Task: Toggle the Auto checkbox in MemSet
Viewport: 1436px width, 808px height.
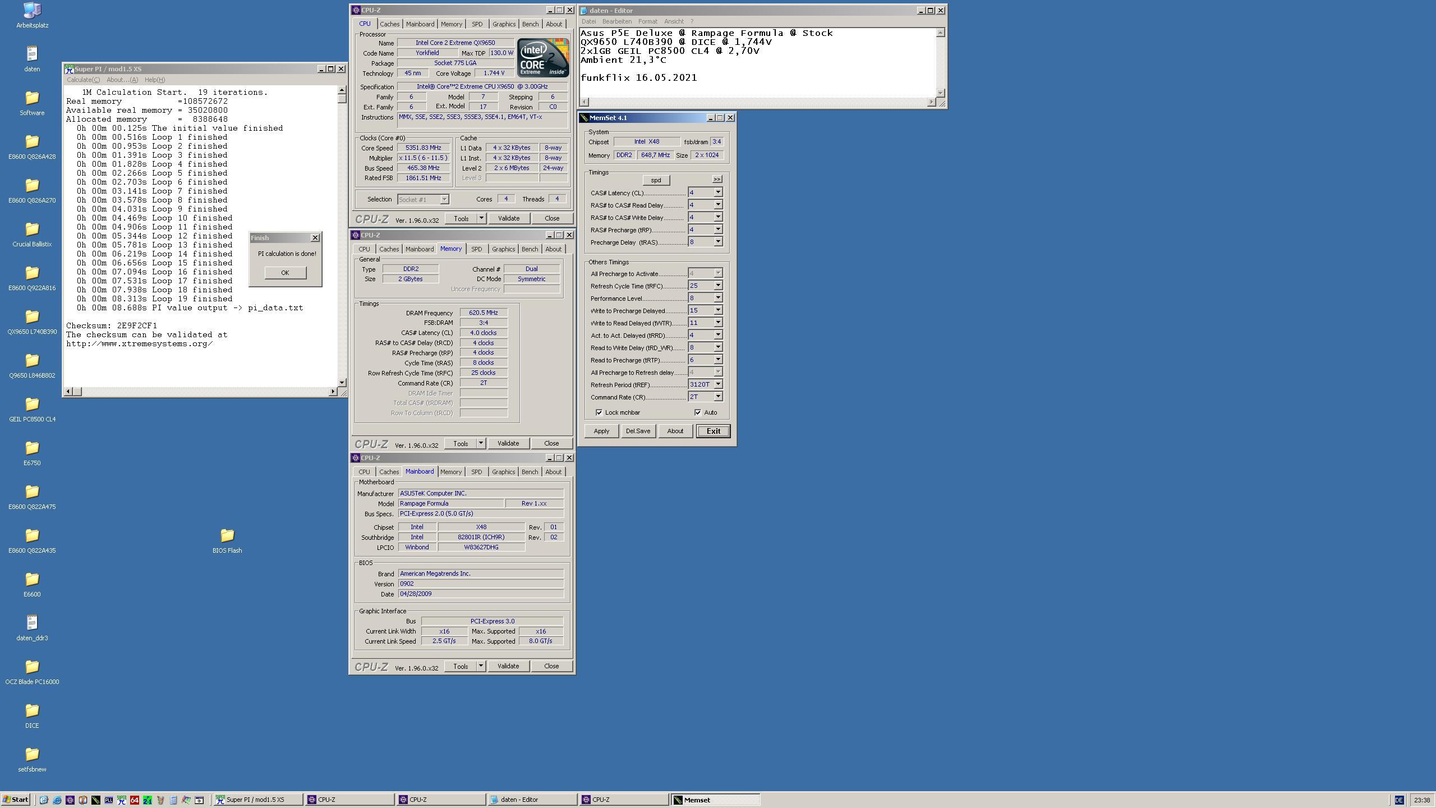Action: 698,412
